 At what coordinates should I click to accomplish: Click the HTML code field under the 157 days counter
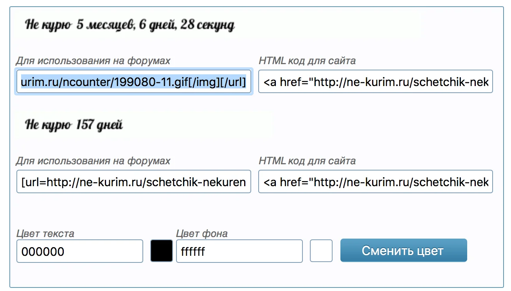click(375, 182)
